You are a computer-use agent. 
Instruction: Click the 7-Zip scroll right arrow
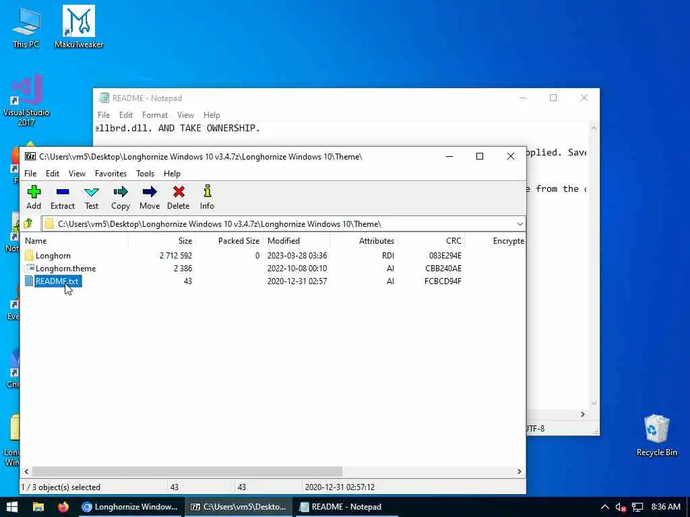(x=520, y=471)
